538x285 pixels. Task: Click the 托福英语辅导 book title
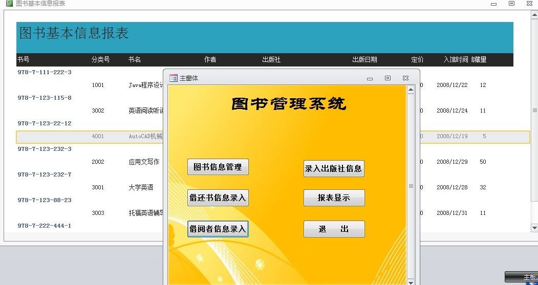146,213
